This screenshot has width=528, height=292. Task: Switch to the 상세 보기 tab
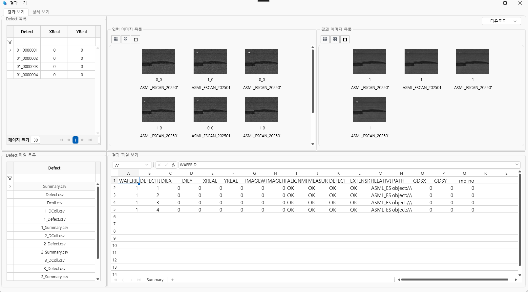coord(41,12)
